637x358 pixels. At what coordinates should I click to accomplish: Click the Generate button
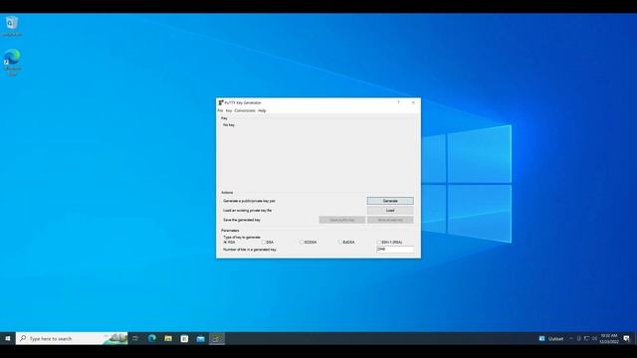[390, 201]
